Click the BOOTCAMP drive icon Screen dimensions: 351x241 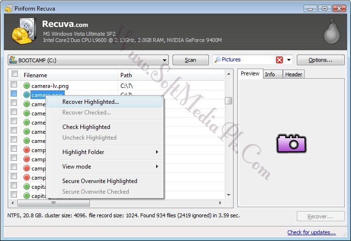coord(13,60)
